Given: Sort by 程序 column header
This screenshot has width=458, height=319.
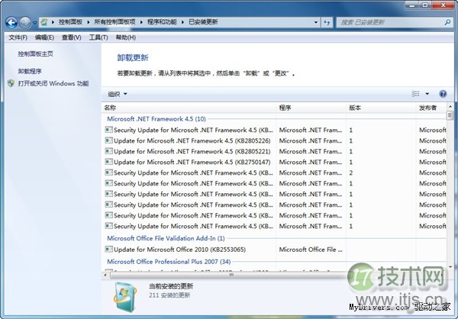Looking at the screenshot, I should 311,108.
